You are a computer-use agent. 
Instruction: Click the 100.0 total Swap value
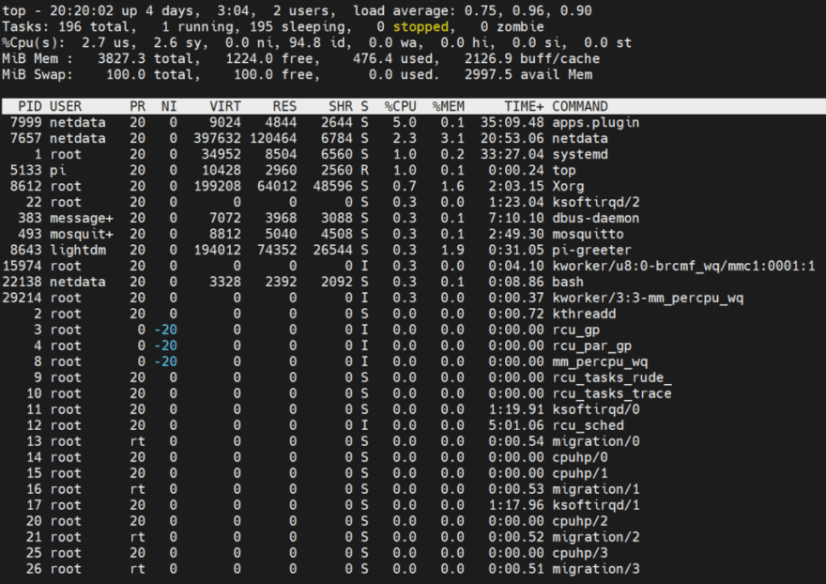point(126,74)
